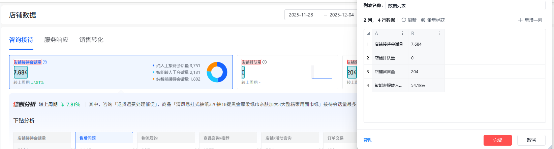This screenshot has width=554, height=149.
Task: Click highlighted 店铺接待会话量 label on card
Action: 28,62
